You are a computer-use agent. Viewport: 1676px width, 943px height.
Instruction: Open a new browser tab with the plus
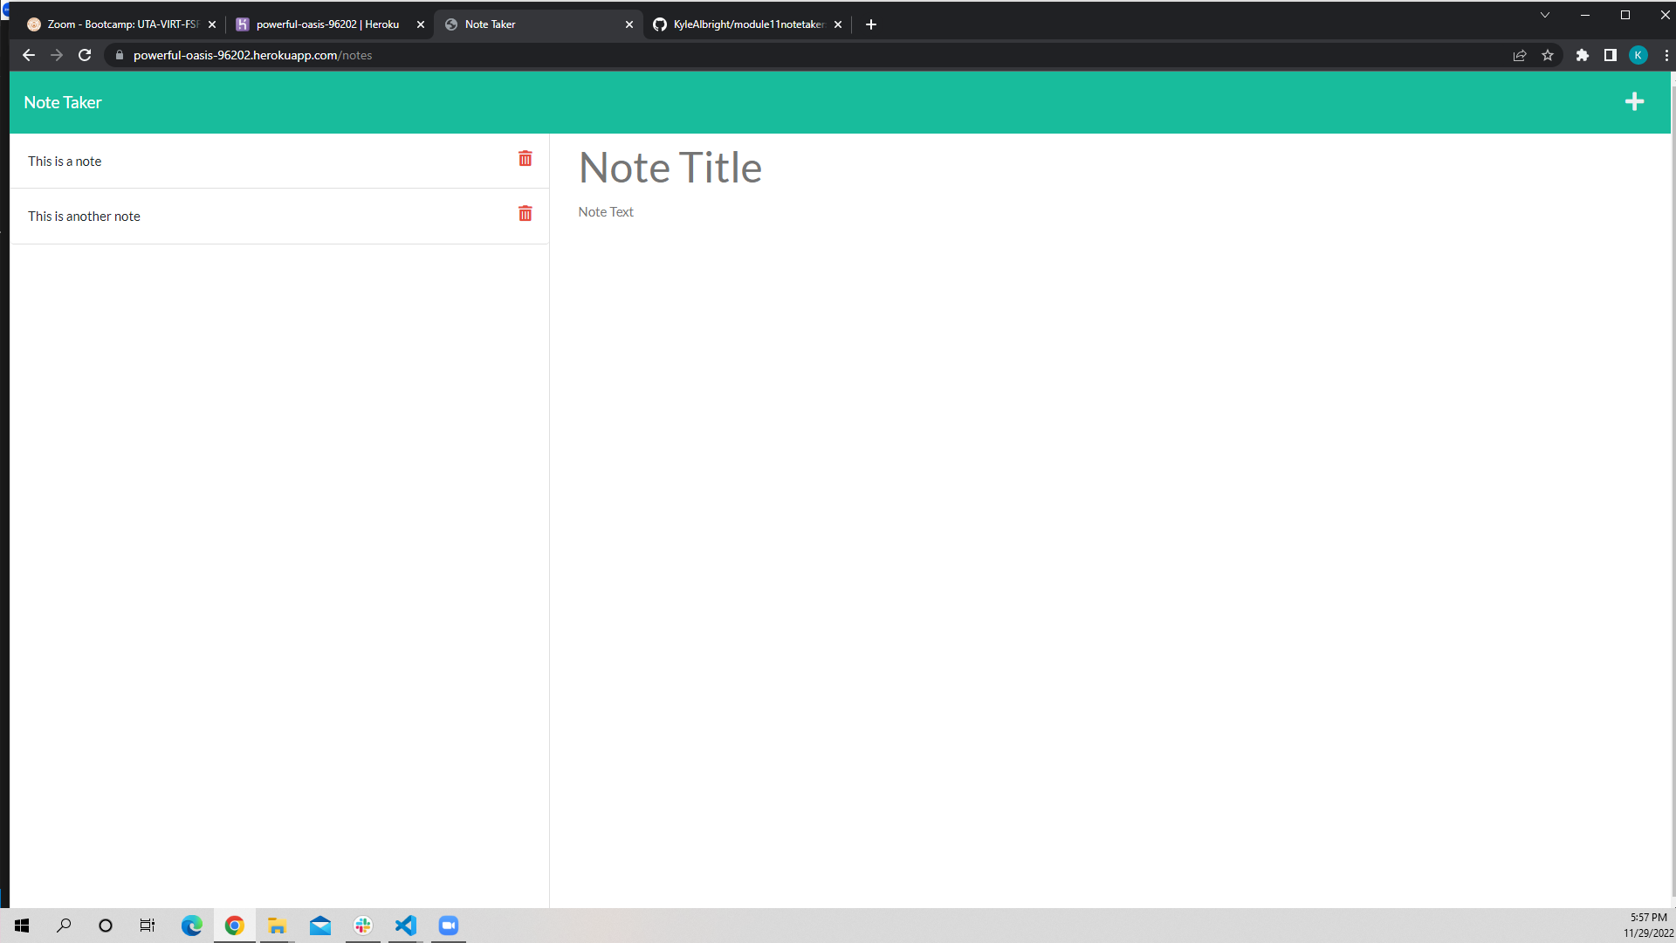tap(869, 24)
